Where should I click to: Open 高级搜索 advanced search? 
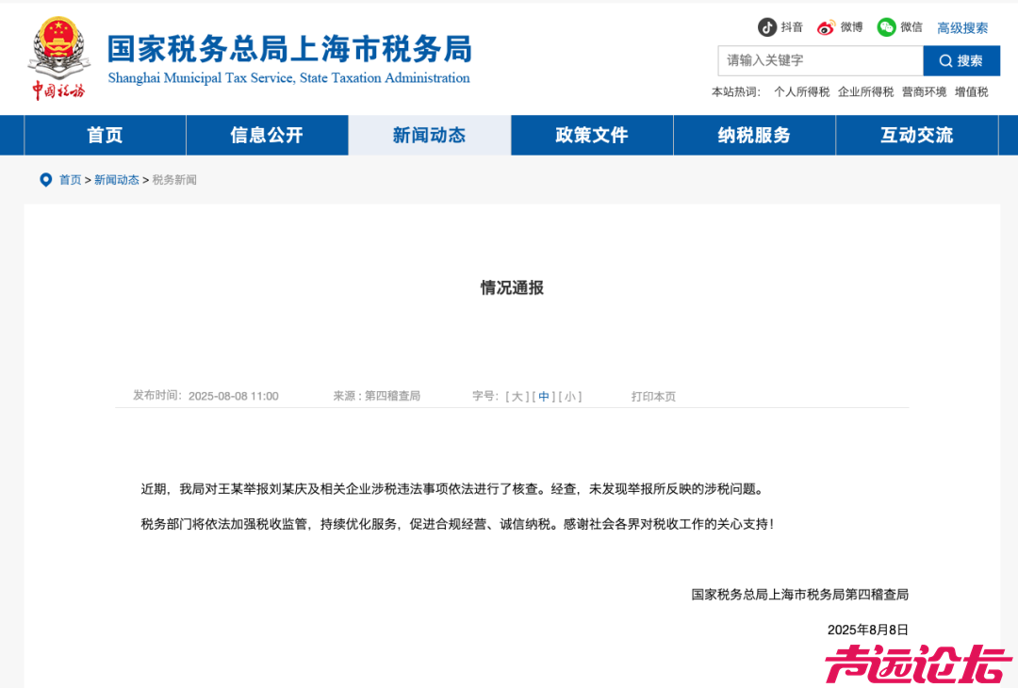962,27
